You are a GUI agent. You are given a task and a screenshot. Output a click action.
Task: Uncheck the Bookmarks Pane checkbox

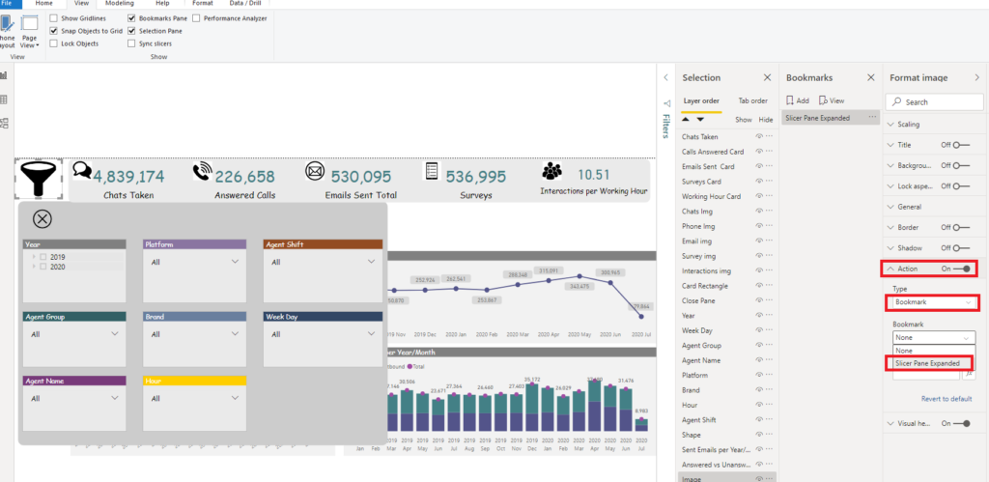pos(131,18)
